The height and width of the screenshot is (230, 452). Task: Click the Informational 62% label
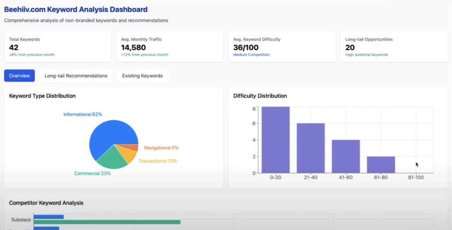pos(83,114)
